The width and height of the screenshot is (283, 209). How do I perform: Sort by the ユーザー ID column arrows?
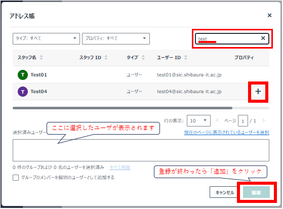point(185,57)
